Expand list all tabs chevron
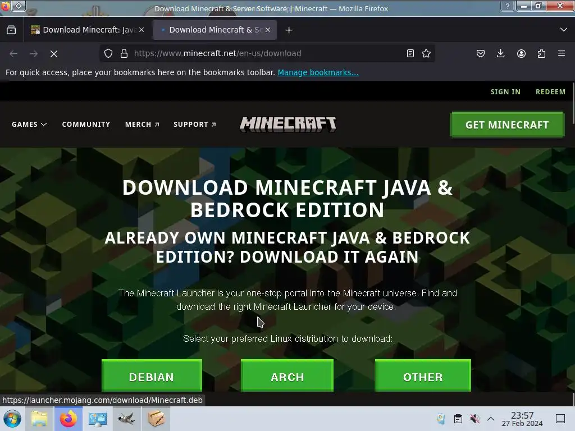Viewport: 575px width, 431px height. [564, 30]
